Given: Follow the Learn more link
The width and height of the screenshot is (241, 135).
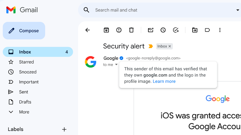Looking at the screenshot, I should click(x=164, y=81).
